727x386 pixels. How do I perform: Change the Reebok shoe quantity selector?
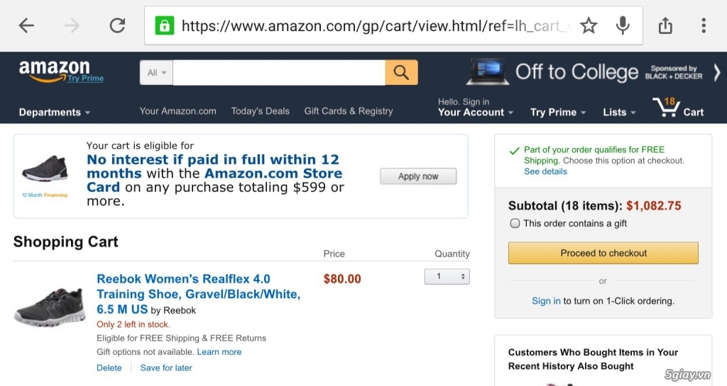point(447,276)
